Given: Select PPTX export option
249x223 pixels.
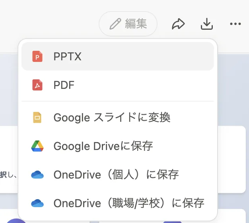Looking at the screenshot, I should (118, 56).
